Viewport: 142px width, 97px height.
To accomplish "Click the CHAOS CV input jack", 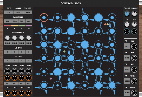I will [127, 32].
